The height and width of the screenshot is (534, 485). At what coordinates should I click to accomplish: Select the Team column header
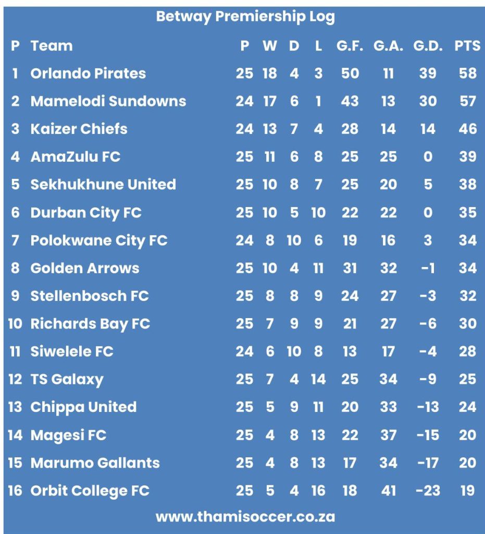click(52, 45)
